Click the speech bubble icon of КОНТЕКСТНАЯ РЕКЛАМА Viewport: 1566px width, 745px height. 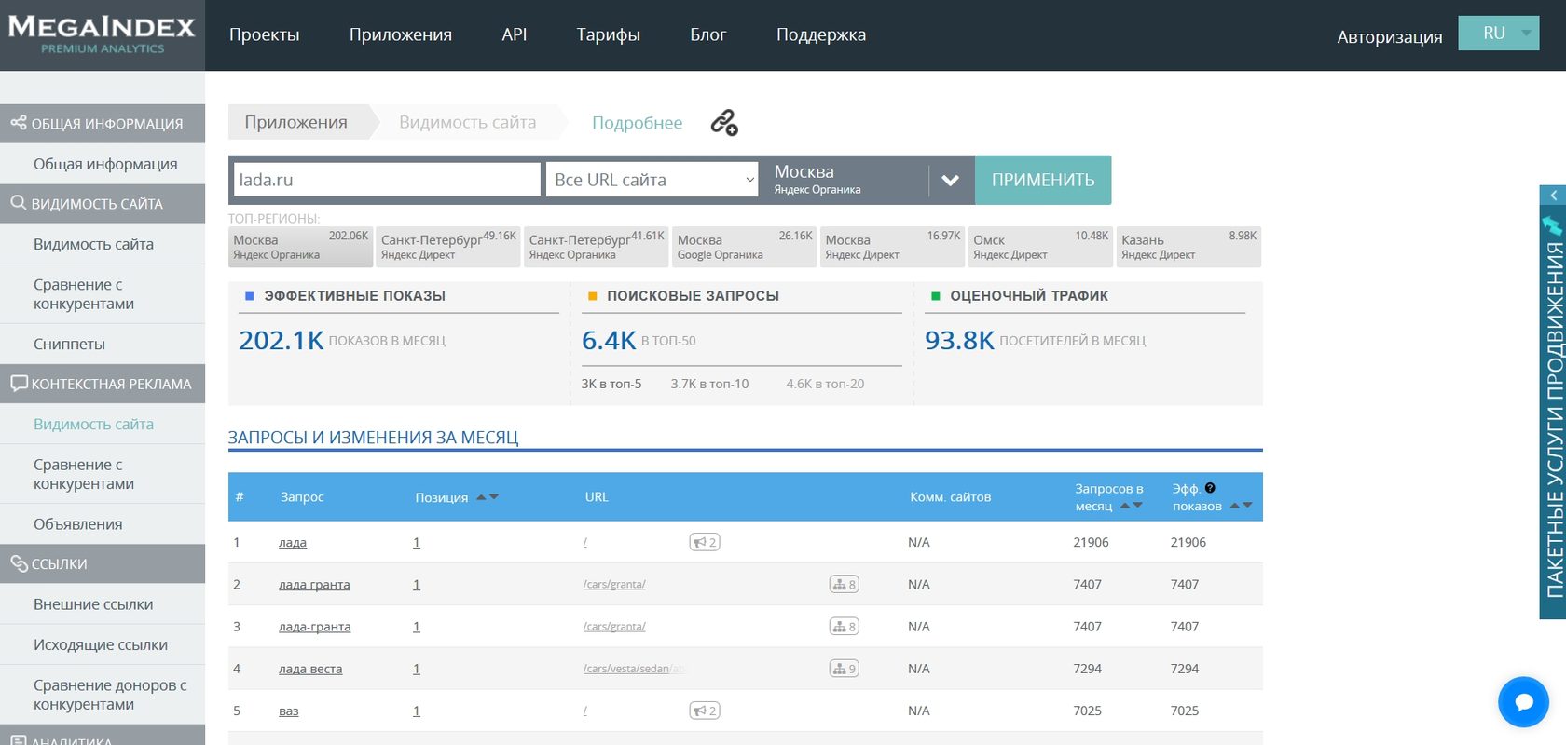pyautogui.click(x=19, y=383)
